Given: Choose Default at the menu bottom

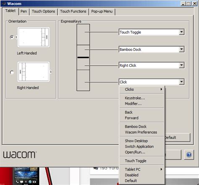Looking at the screenshot, I should coord(142,181).
